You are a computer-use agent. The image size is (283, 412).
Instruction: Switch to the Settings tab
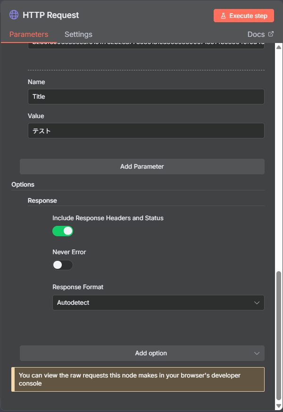pos(78,34)
